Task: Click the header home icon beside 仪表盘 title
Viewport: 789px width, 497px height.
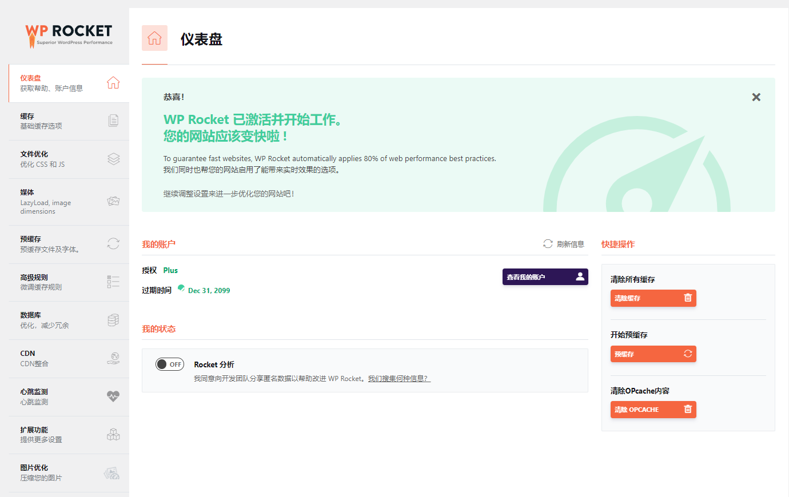Action: click(x=154, y=38)
